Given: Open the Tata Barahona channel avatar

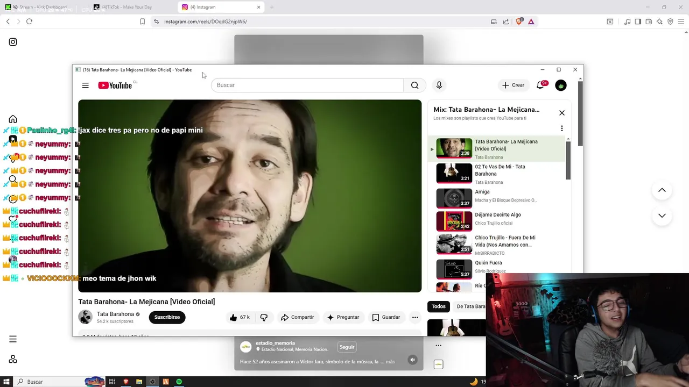Looking at the screenshot, I should (x=86, y=317).
